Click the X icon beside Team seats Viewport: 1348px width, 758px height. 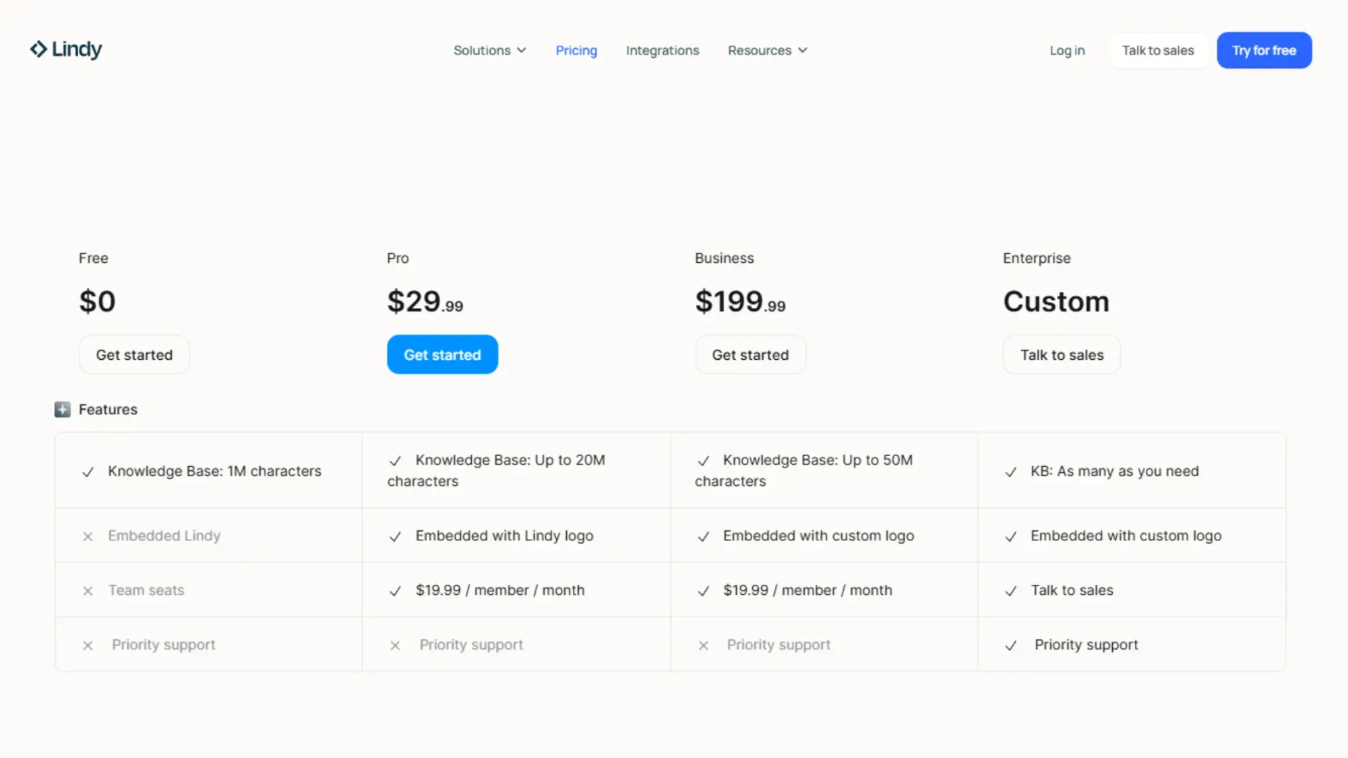[x=88, y=591]
